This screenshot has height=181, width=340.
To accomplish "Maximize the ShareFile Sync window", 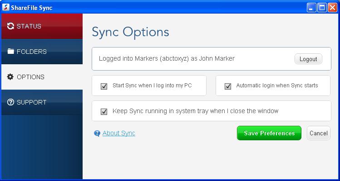I will [322, 8].
